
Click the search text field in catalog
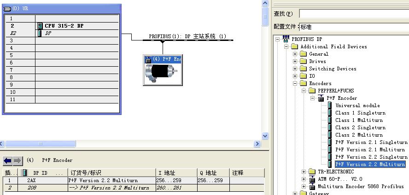click(x=354, y=13)
